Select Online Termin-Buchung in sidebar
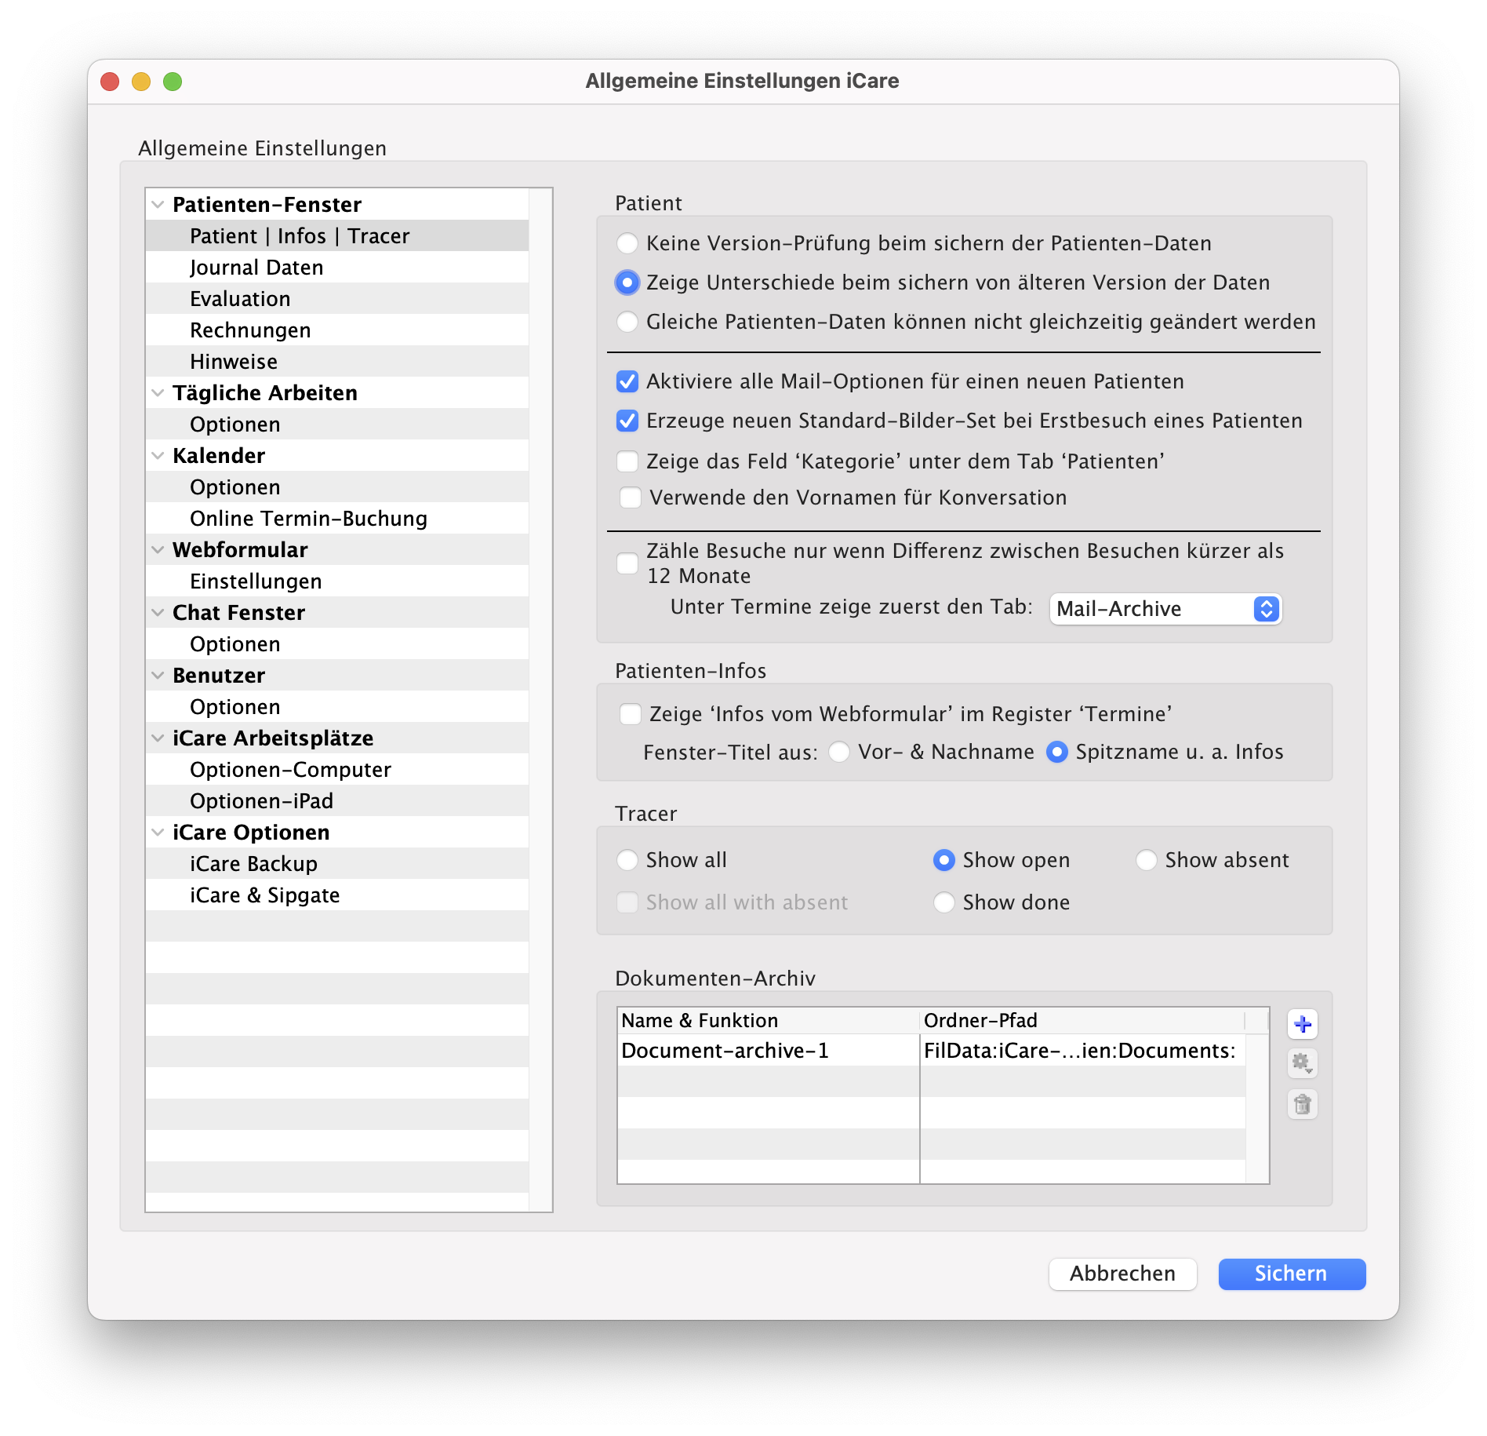 [x=308, y=519]
